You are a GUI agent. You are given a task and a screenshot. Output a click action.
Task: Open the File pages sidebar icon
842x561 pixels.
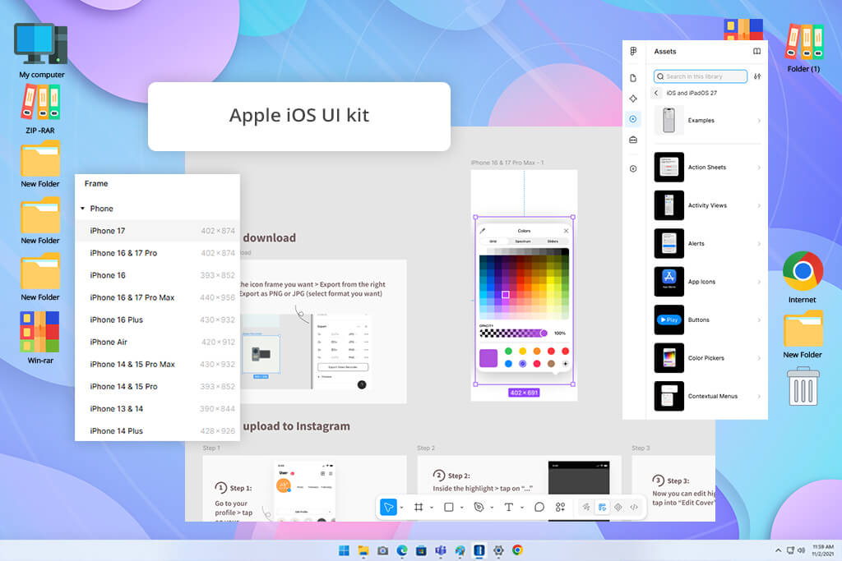coord(634,78)
